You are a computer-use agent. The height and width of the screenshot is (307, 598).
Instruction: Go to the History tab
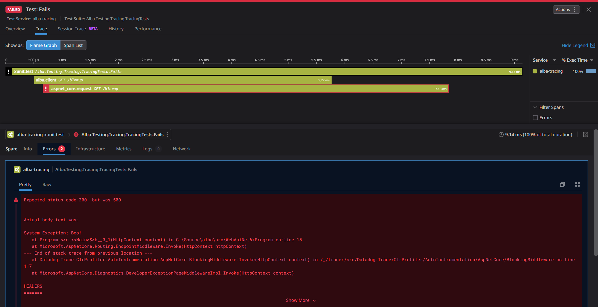[x=116, y=29]
